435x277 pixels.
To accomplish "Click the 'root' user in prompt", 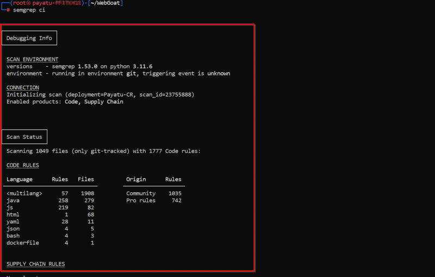I will (20, 3).
